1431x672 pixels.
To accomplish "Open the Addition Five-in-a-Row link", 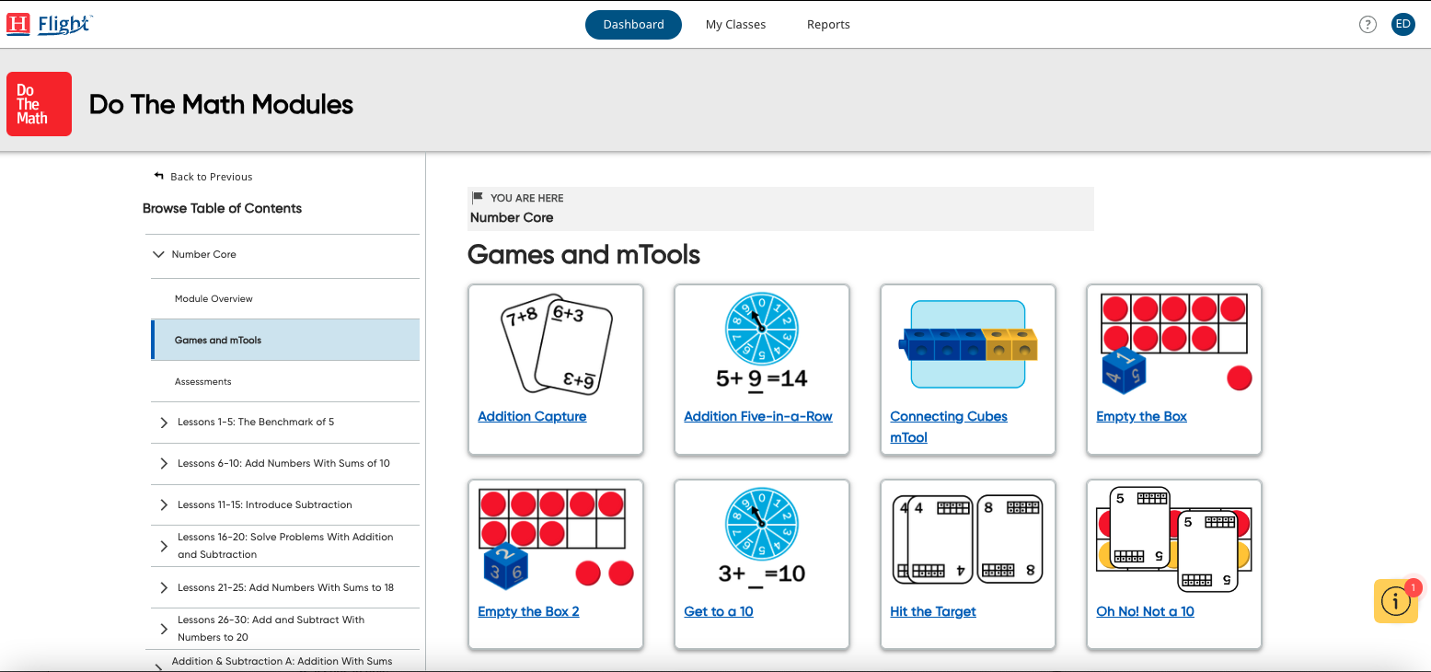I will (757, 416).
